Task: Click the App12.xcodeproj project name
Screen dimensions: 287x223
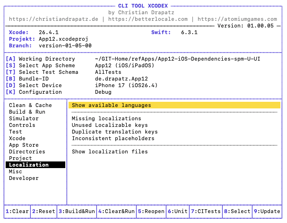Action: click(x=63, y=39)
